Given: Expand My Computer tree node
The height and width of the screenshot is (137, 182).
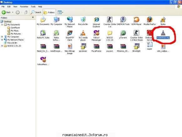Looking at the screenshot, I should [2, 37].
